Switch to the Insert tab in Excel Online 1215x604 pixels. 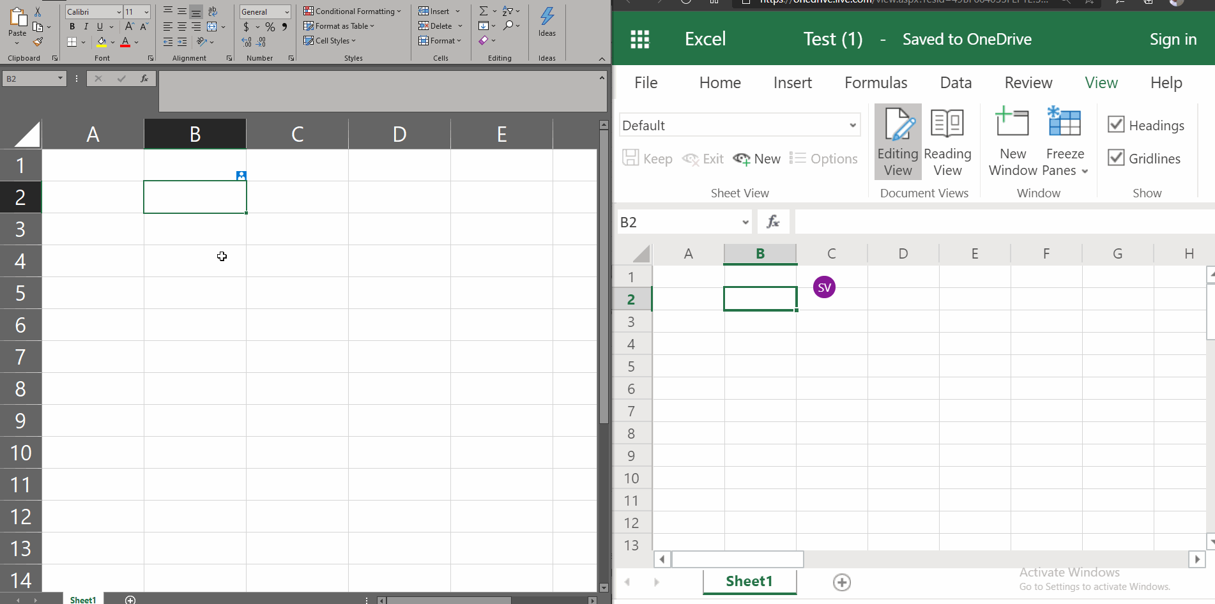click(x=793, y=82)
